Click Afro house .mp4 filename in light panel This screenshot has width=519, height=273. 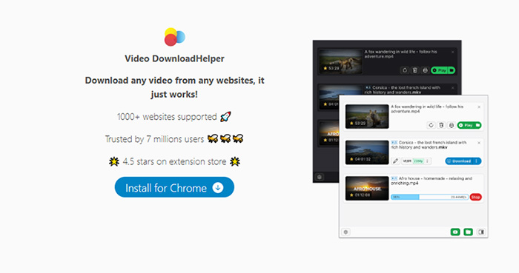tap(432, 181)
